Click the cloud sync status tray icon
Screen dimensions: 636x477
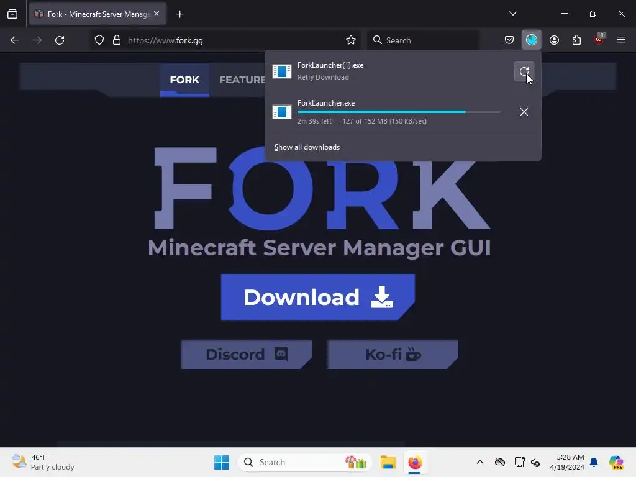(x=500, y=462)
